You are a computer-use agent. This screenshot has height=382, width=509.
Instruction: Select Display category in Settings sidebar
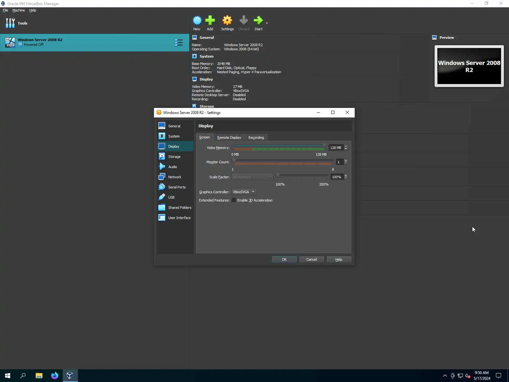(x=175, y=146)
